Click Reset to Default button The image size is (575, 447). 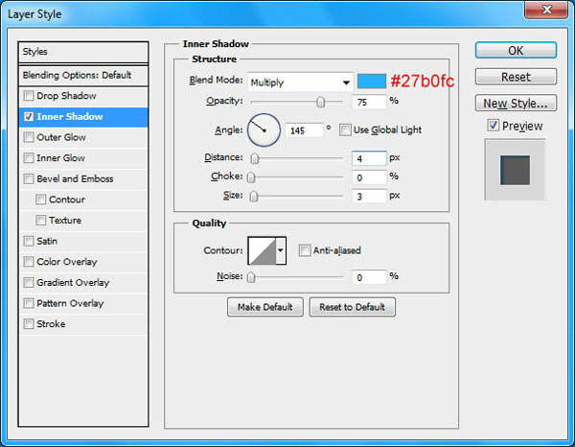(x=352, y=307)
